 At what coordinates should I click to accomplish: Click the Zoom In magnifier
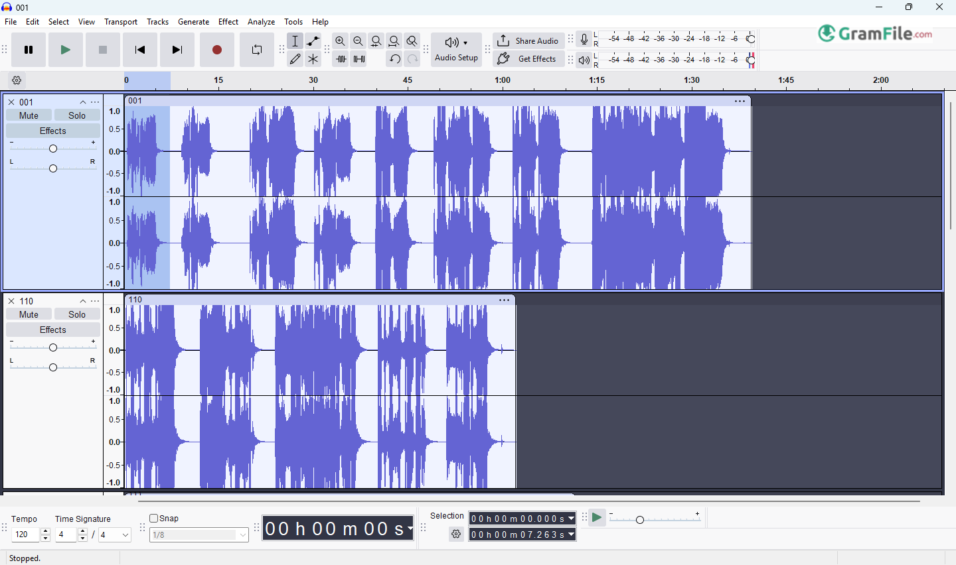[x=341, y=41]
